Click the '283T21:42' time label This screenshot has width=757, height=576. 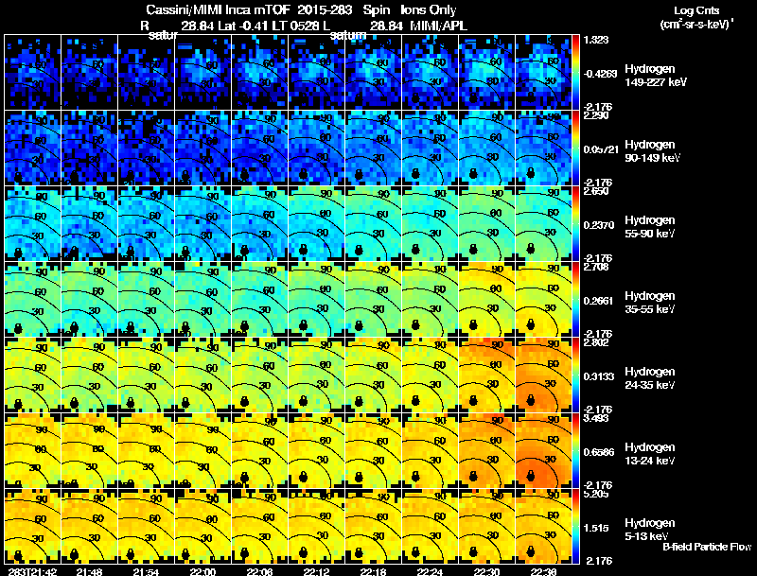[33, 571]
